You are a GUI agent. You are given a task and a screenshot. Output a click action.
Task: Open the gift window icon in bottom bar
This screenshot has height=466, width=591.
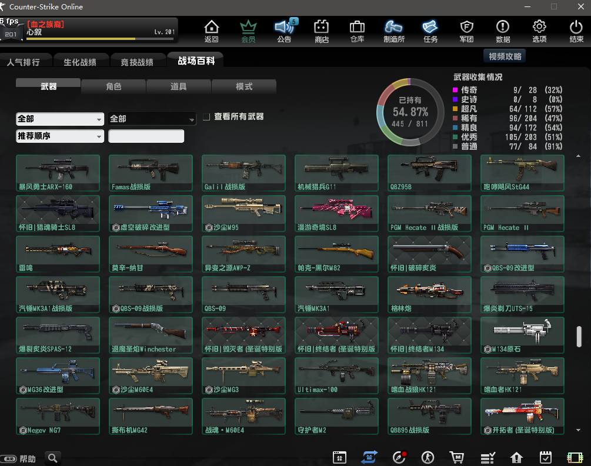[339, 458]
